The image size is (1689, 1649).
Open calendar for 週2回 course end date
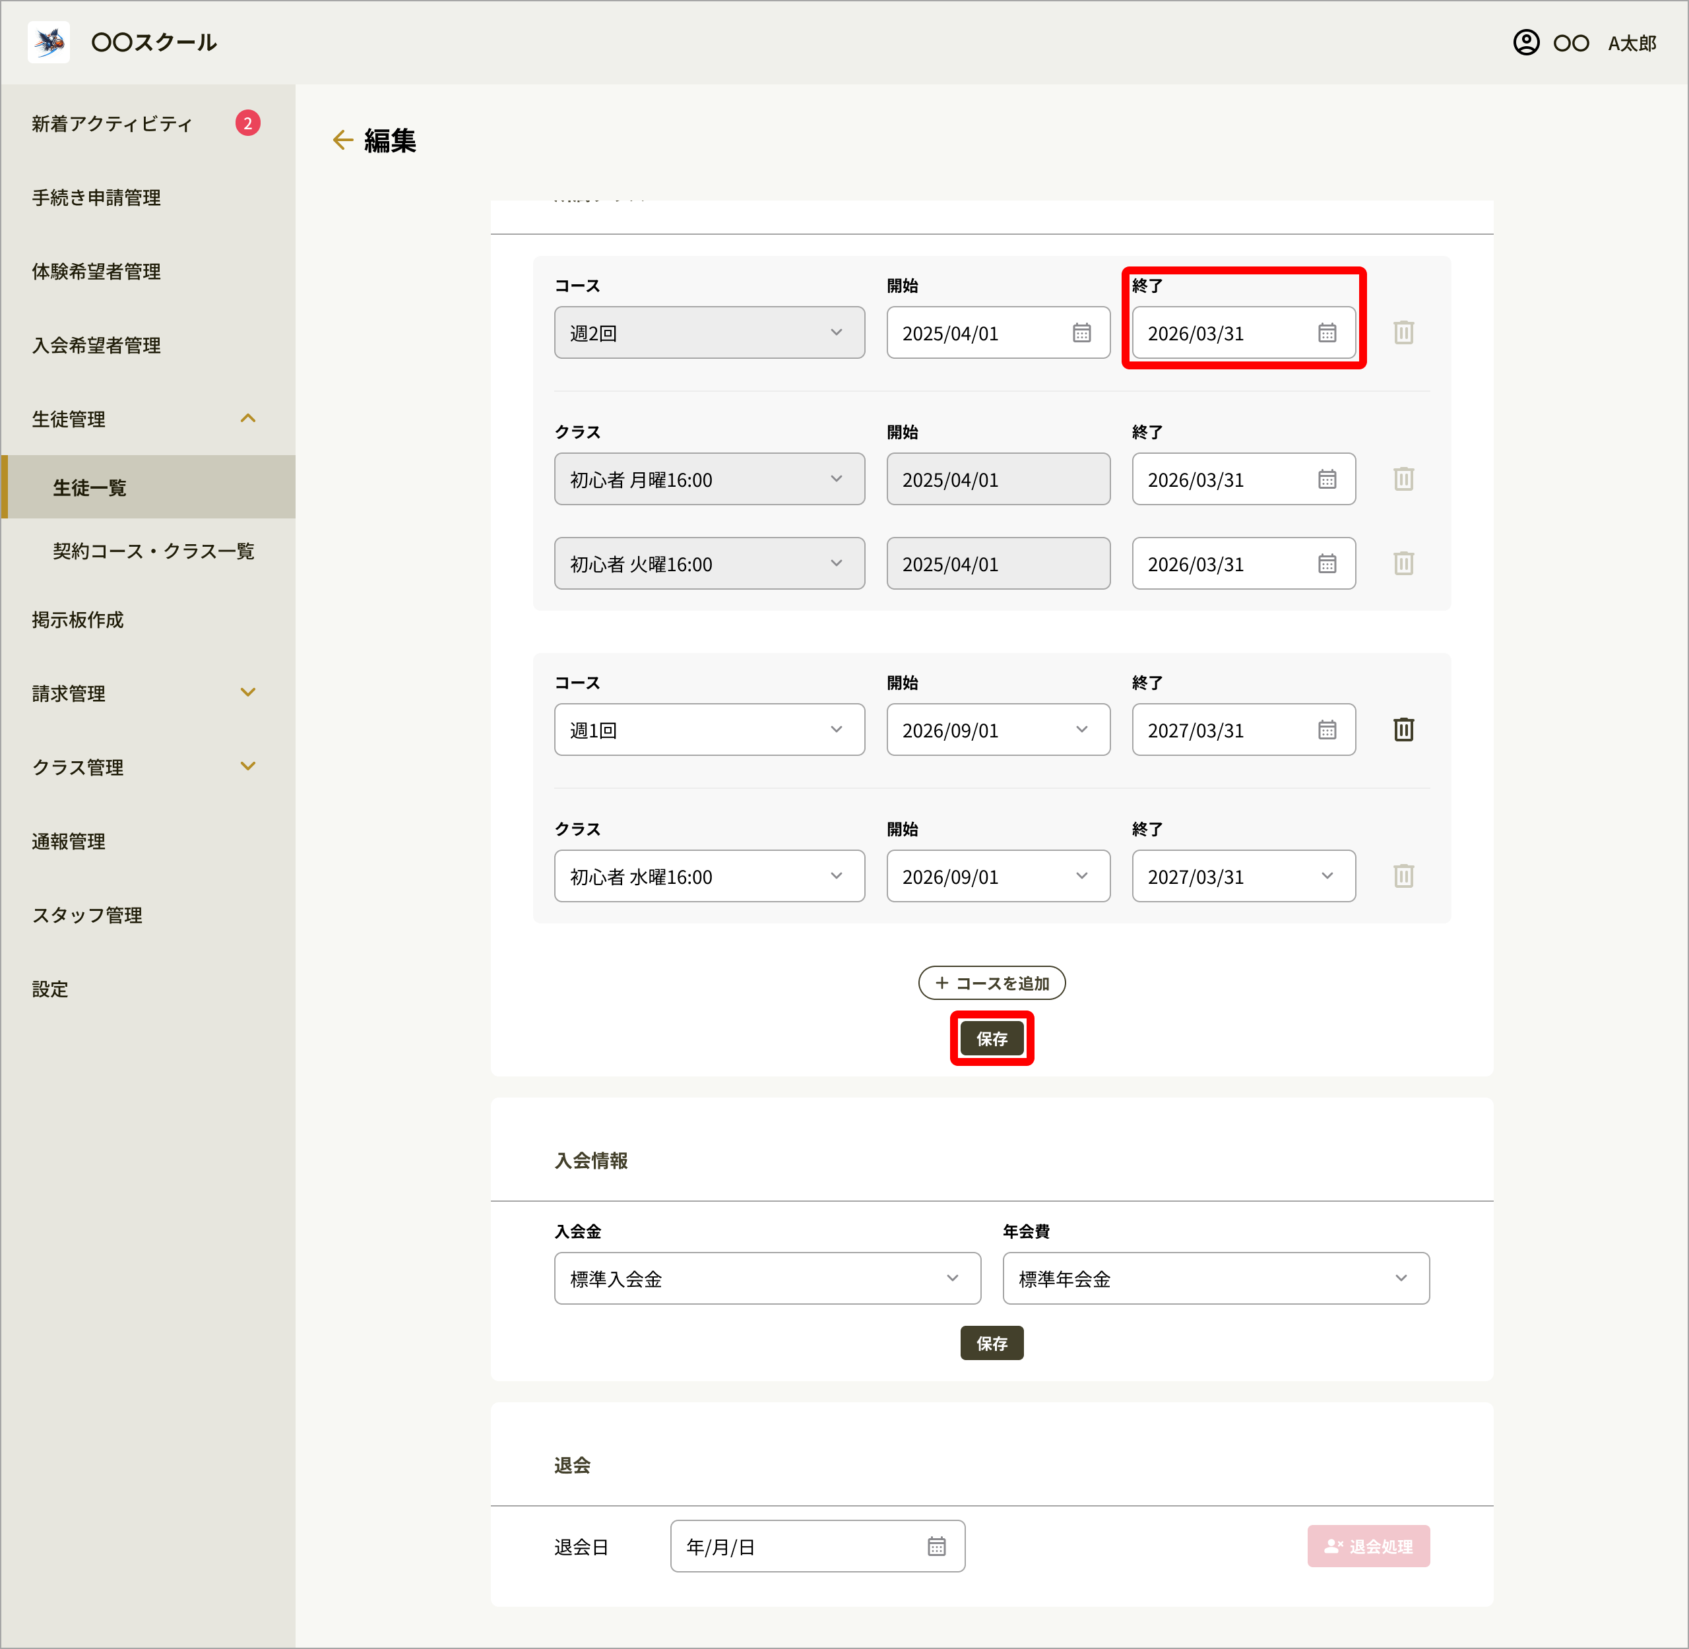tap(1327, 332)
